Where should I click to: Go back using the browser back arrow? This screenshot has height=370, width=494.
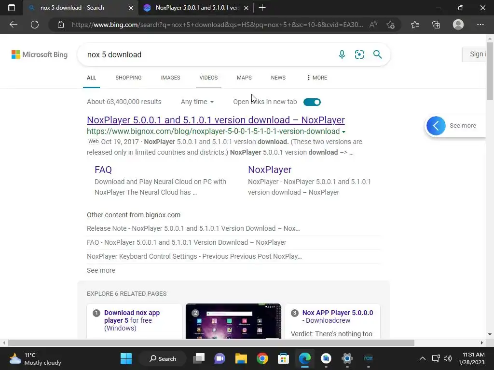point(13,25)
